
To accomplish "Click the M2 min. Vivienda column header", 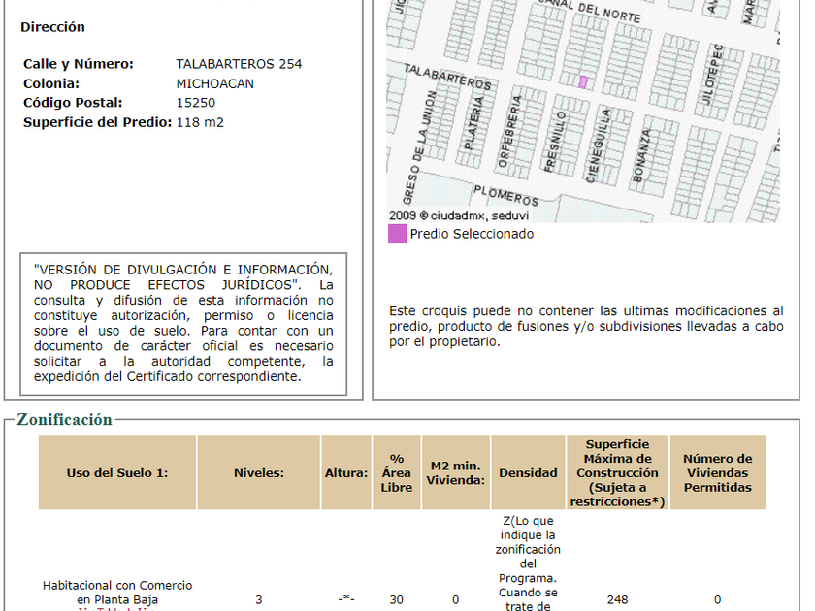I will click(456, 472).
